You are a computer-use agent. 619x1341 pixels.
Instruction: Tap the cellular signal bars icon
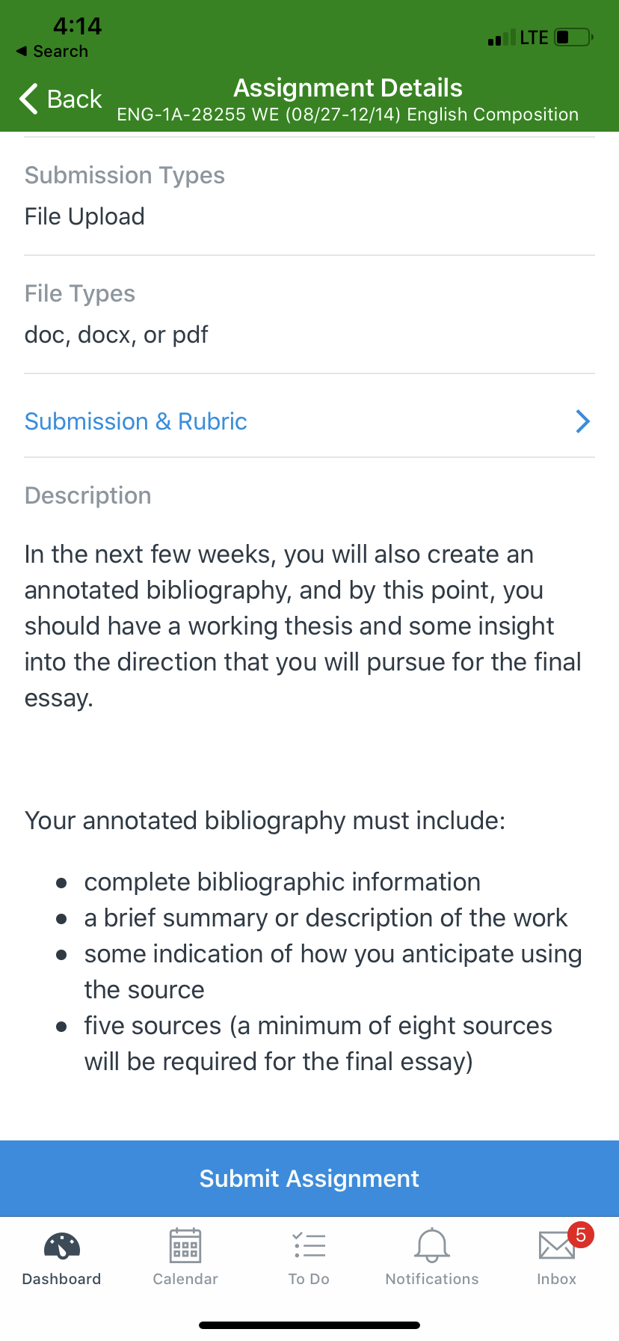(x=501, y=37)
